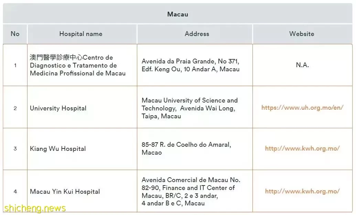
Task: Click the R. de Coelho do Amaral address
Action: click(186, 148)
